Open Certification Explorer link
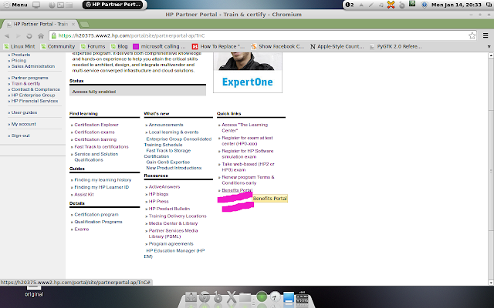Screen dimensions: 494x308 (x=96, y=125)
